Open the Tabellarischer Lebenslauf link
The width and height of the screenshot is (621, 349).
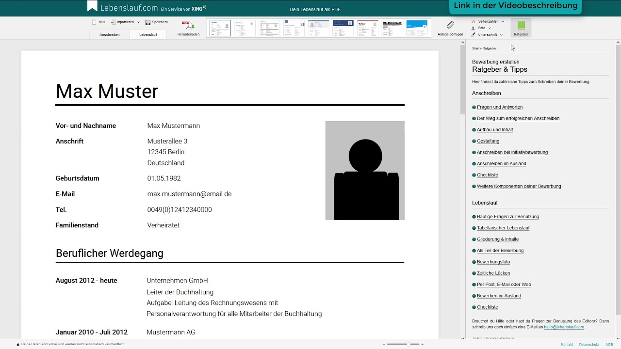[x=503, y=228]
